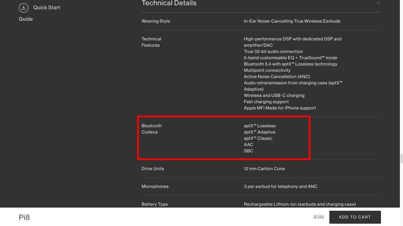Click 'Bluetooth 5.4 with aptX Lossless technology' line
The height and width of the screenshot is (226, 403).
click(290, 64)
